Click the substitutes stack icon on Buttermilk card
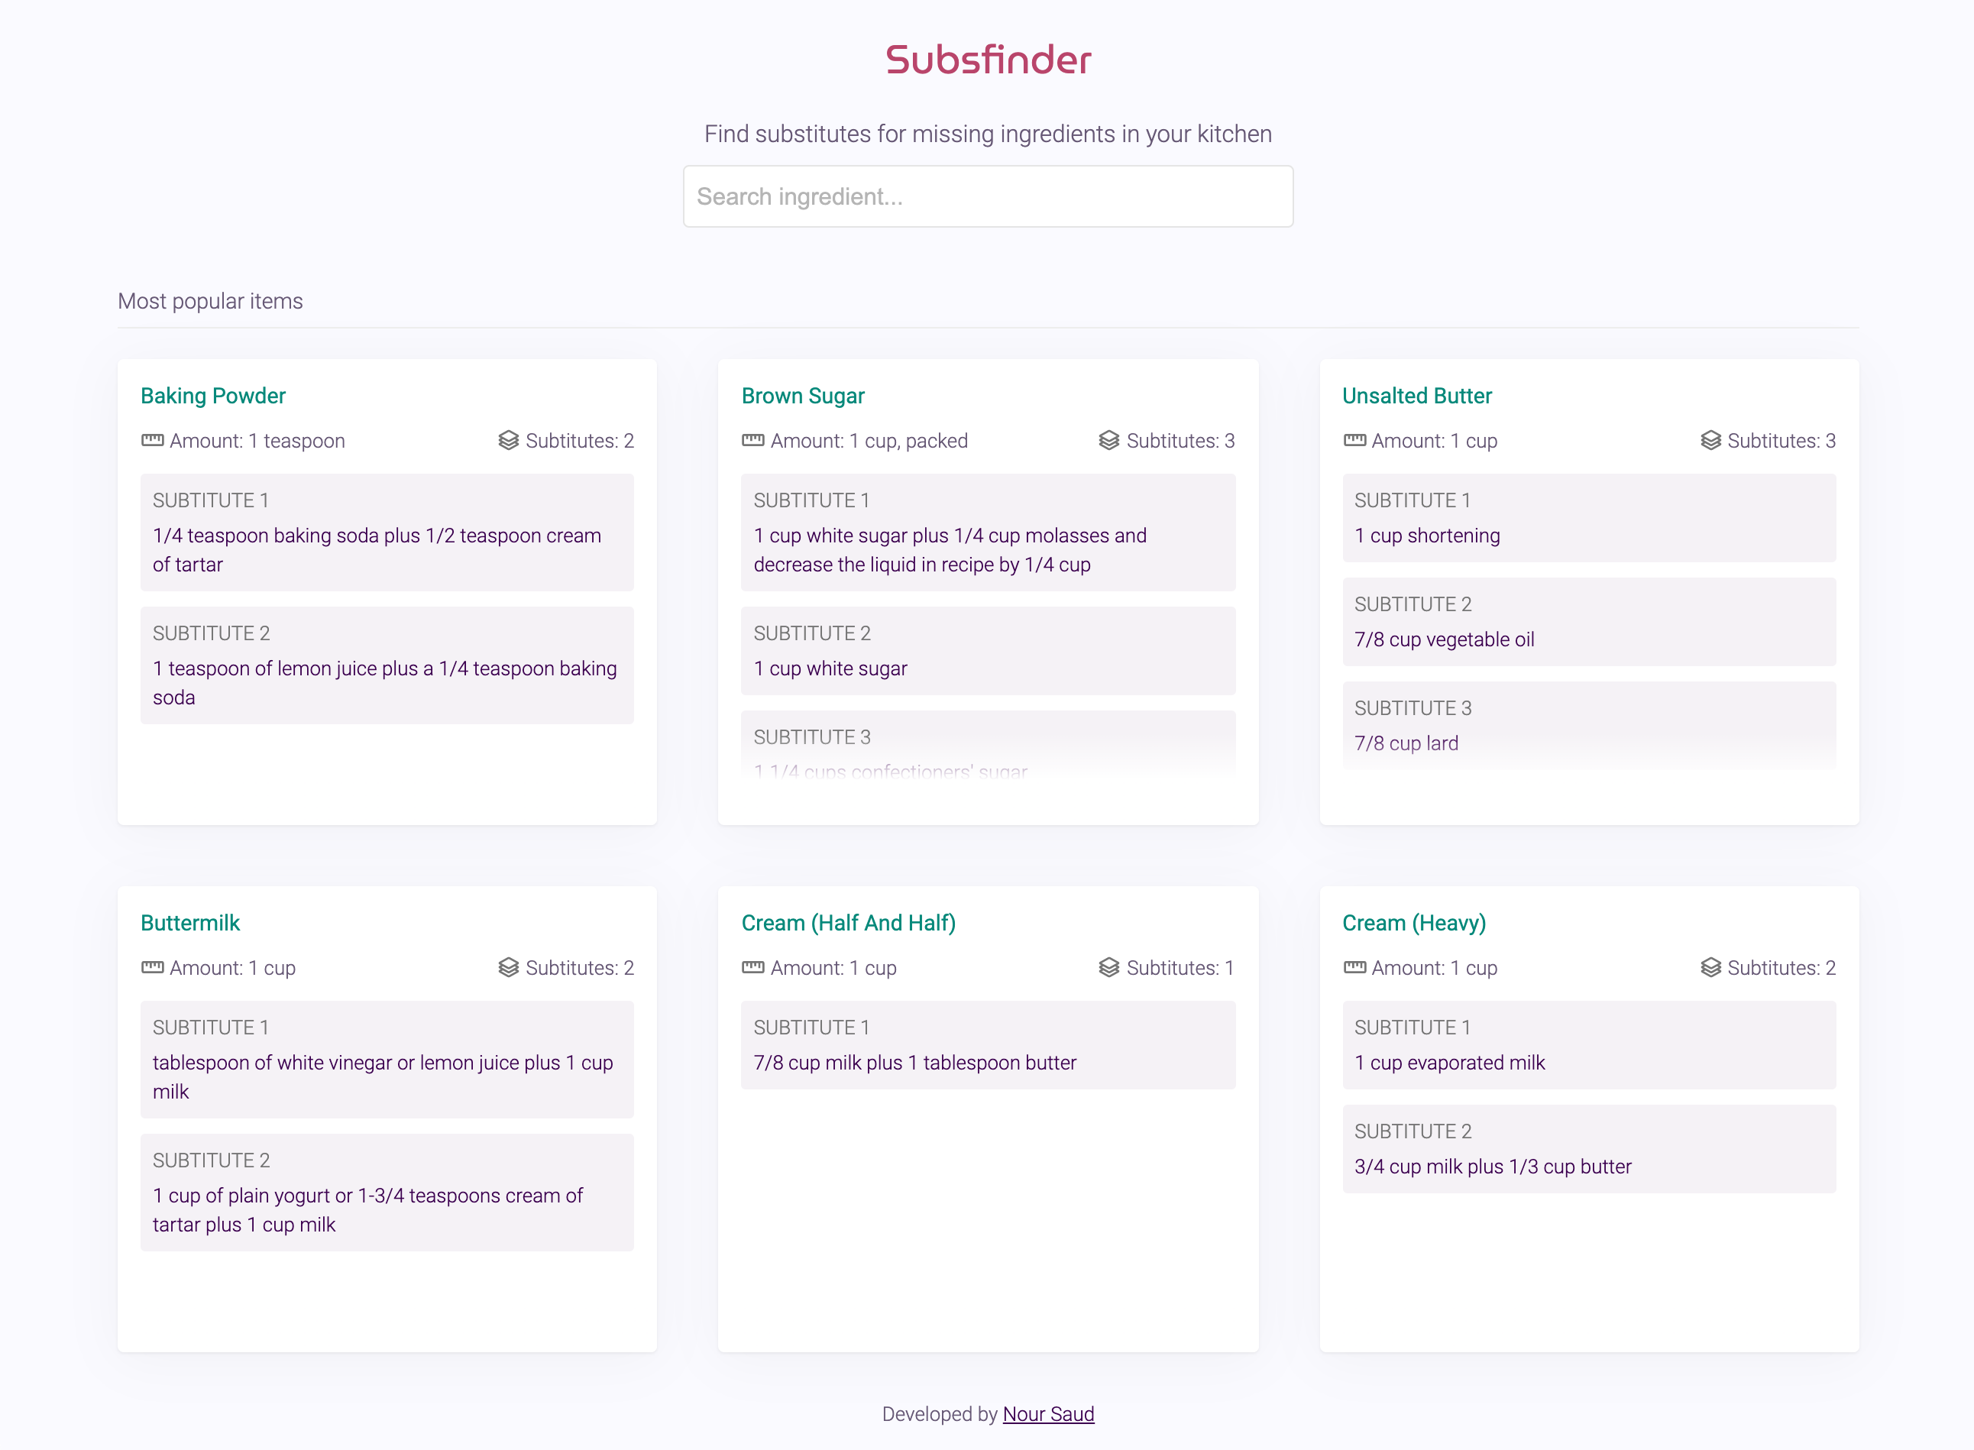This screenshot has width=1974, height=1450. 507,968
